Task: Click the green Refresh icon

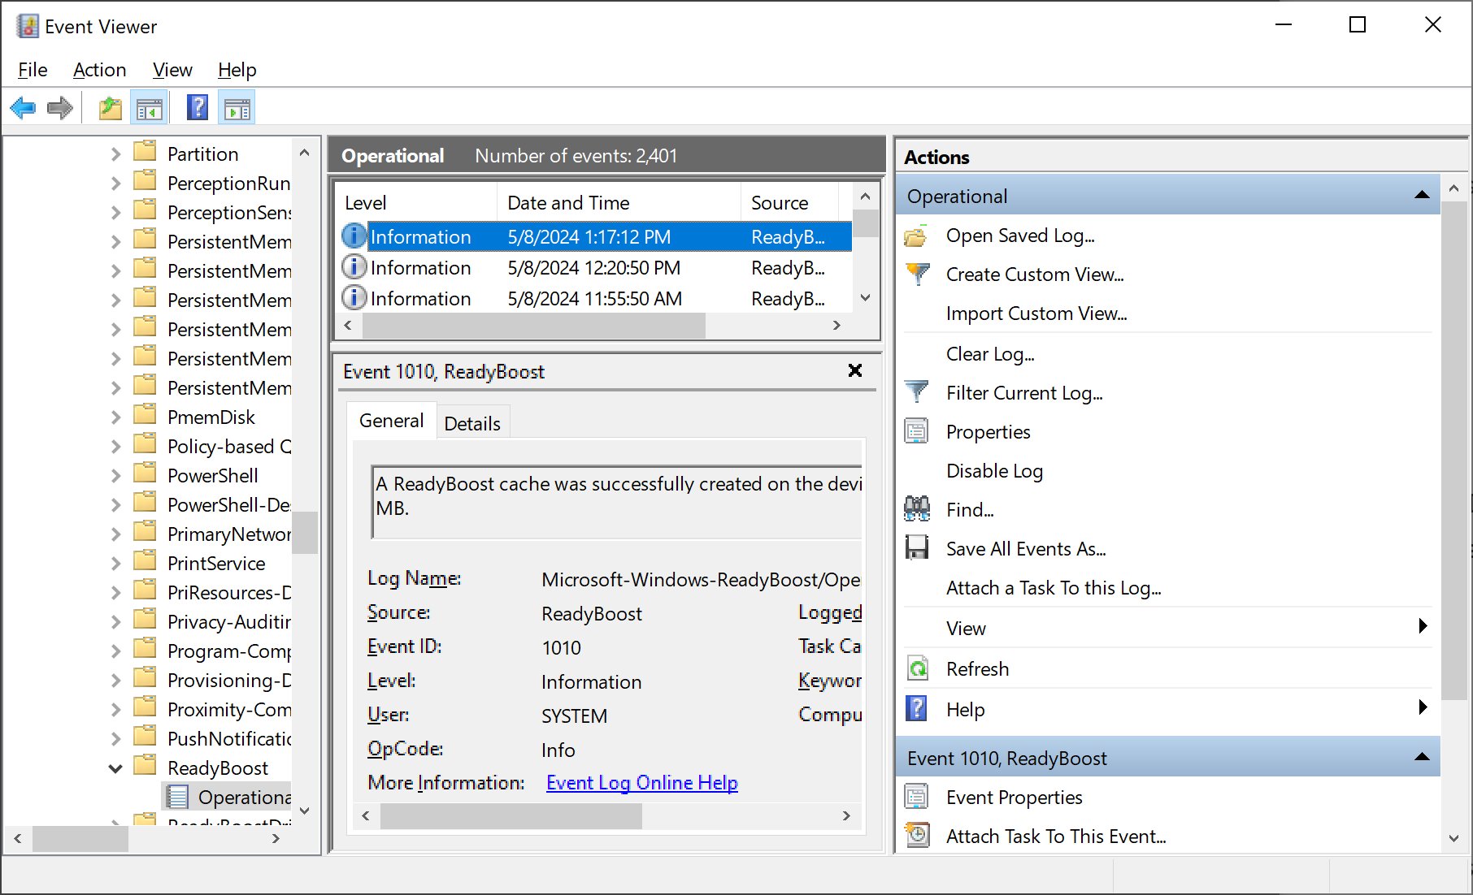Action: coord(917,668)
